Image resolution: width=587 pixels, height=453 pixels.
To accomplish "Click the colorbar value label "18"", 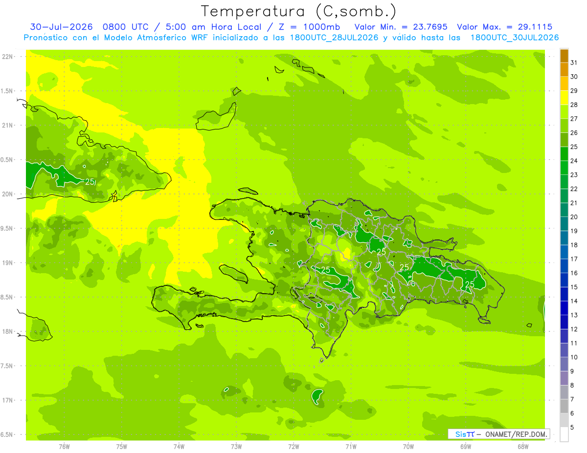I will (574, 245).
